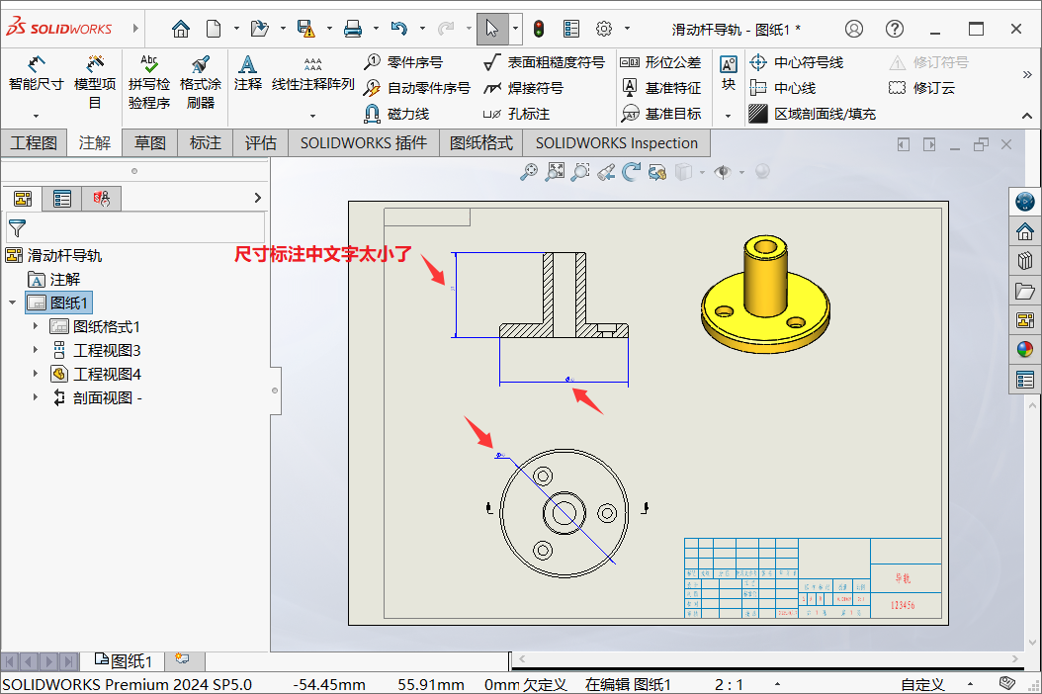Click the Rebuild traffic light icon

click(x=538, y=29)
